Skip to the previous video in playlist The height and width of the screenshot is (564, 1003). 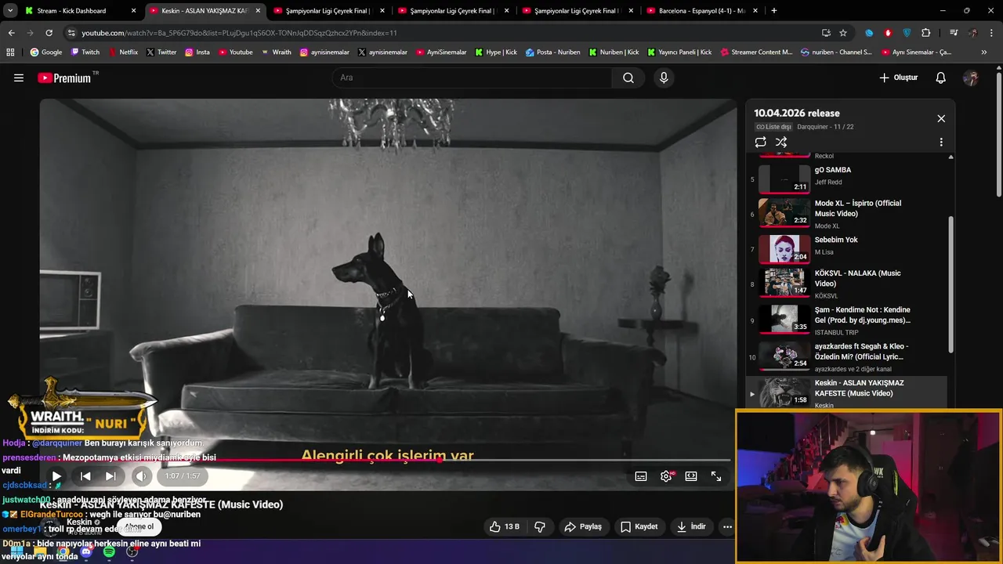(x=85, y=476)
